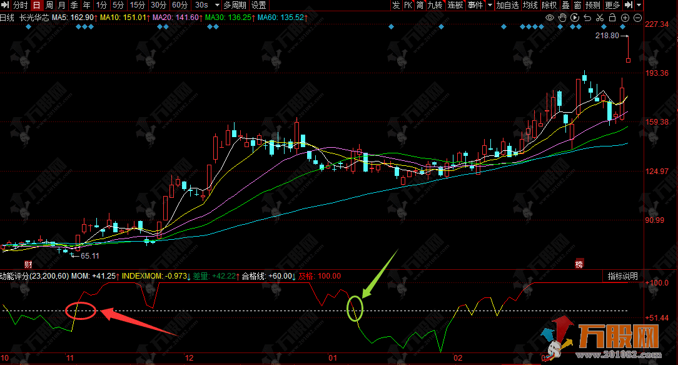Click the 榜 marker on the timeline
This screenshot has width=678, height=365.
click(579, 265)
